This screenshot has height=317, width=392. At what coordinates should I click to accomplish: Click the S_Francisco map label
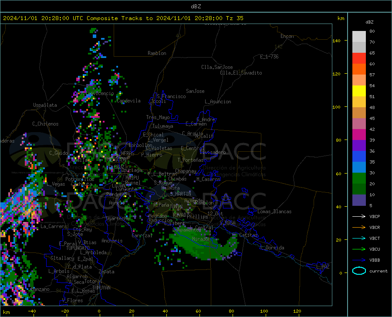tap(171, 96)
